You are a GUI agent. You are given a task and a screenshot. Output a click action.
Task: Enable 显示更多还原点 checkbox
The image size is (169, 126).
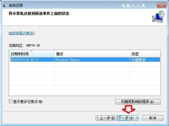(10, 101)
